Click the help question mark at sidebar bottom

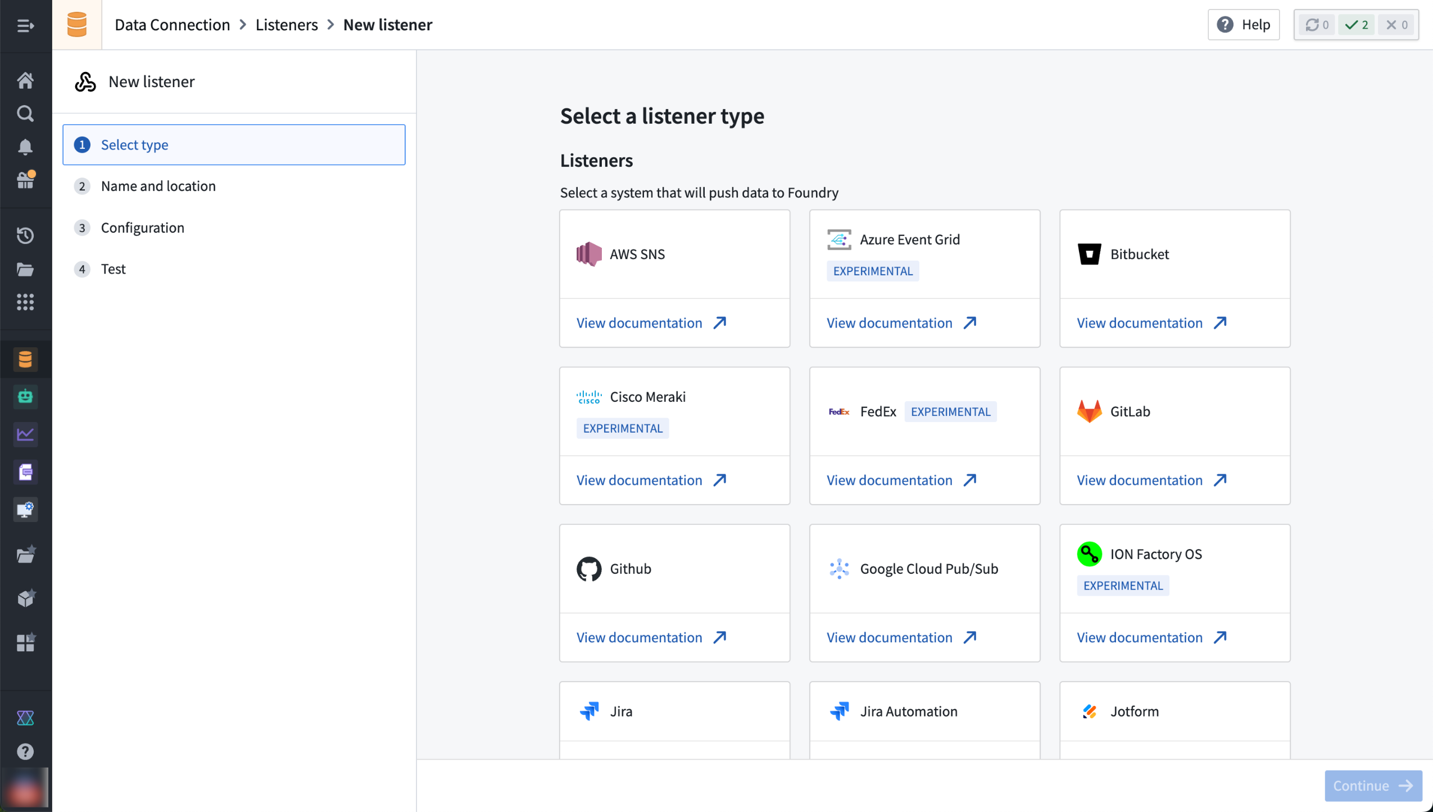coord(25,751)
